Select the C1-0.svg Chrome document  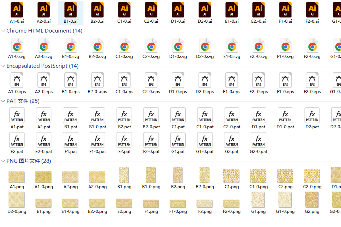pyautogui.click(x=124, y=48)
